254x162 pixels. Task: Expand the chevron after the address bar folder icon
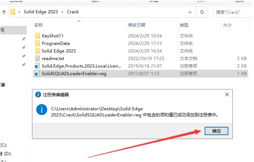coord(19,12)
